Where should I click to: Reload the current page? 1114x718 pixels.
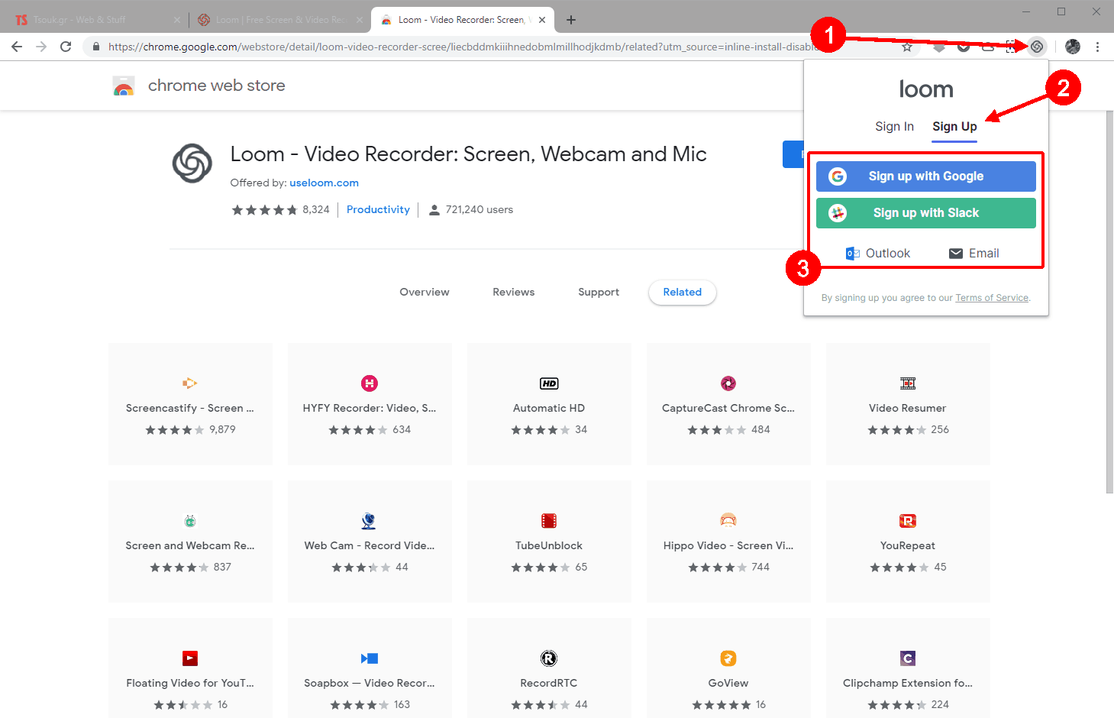[x=66, y=47]
